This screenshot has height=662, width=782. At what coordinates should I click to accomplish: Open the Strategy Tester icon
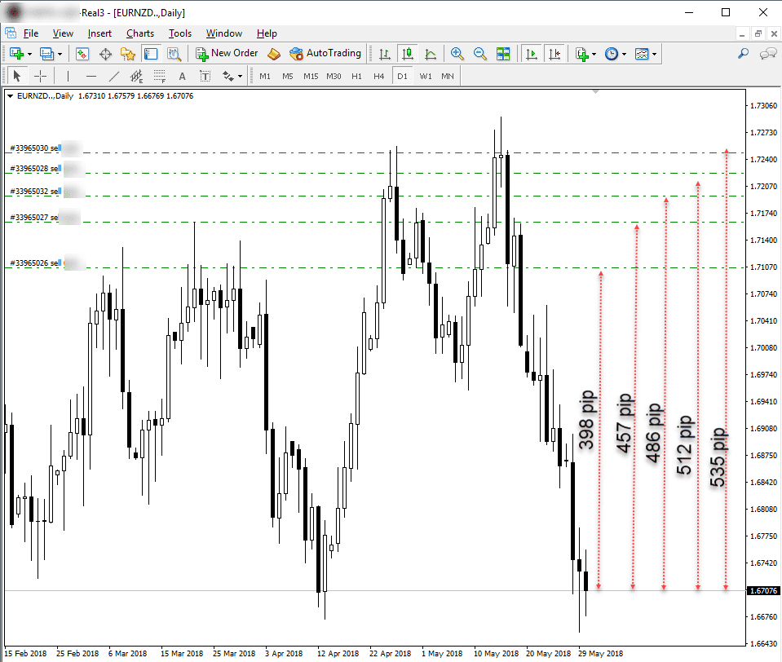point(174,54)
